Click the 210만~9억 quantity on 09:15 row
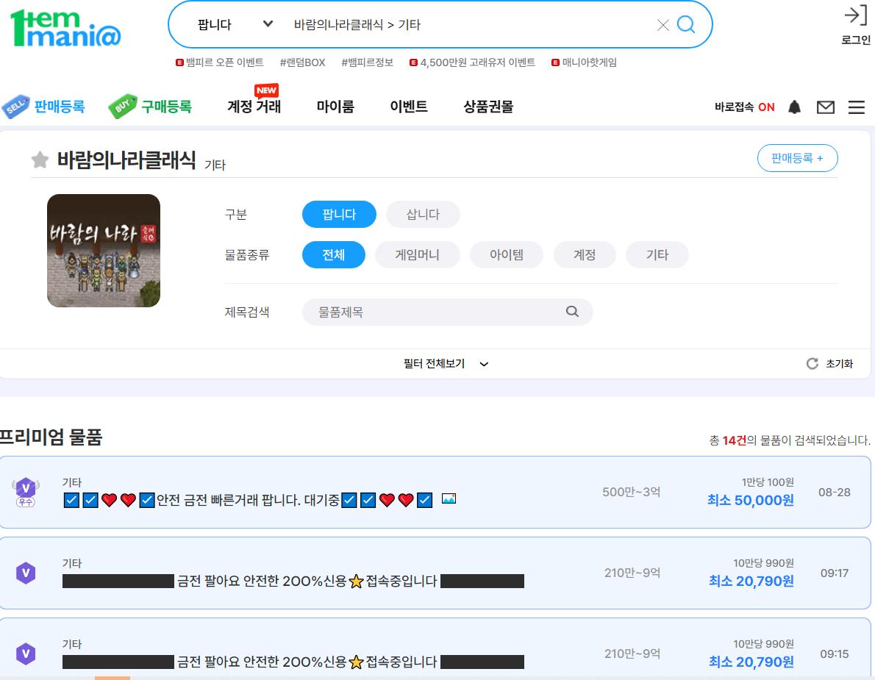 632,654
